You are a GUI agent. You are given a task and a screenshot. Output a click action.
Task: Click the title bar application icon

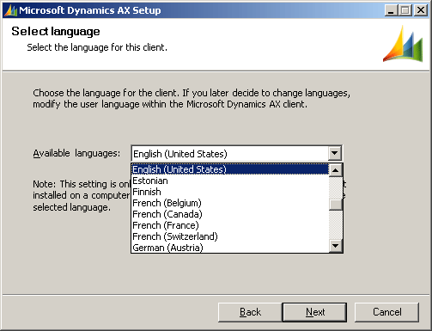pos(11,10)
